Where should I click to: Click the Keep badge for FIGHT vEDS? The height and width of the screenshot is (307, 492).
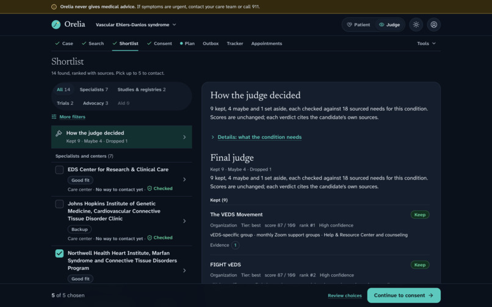pyautogui.click(x=420, y=265)
